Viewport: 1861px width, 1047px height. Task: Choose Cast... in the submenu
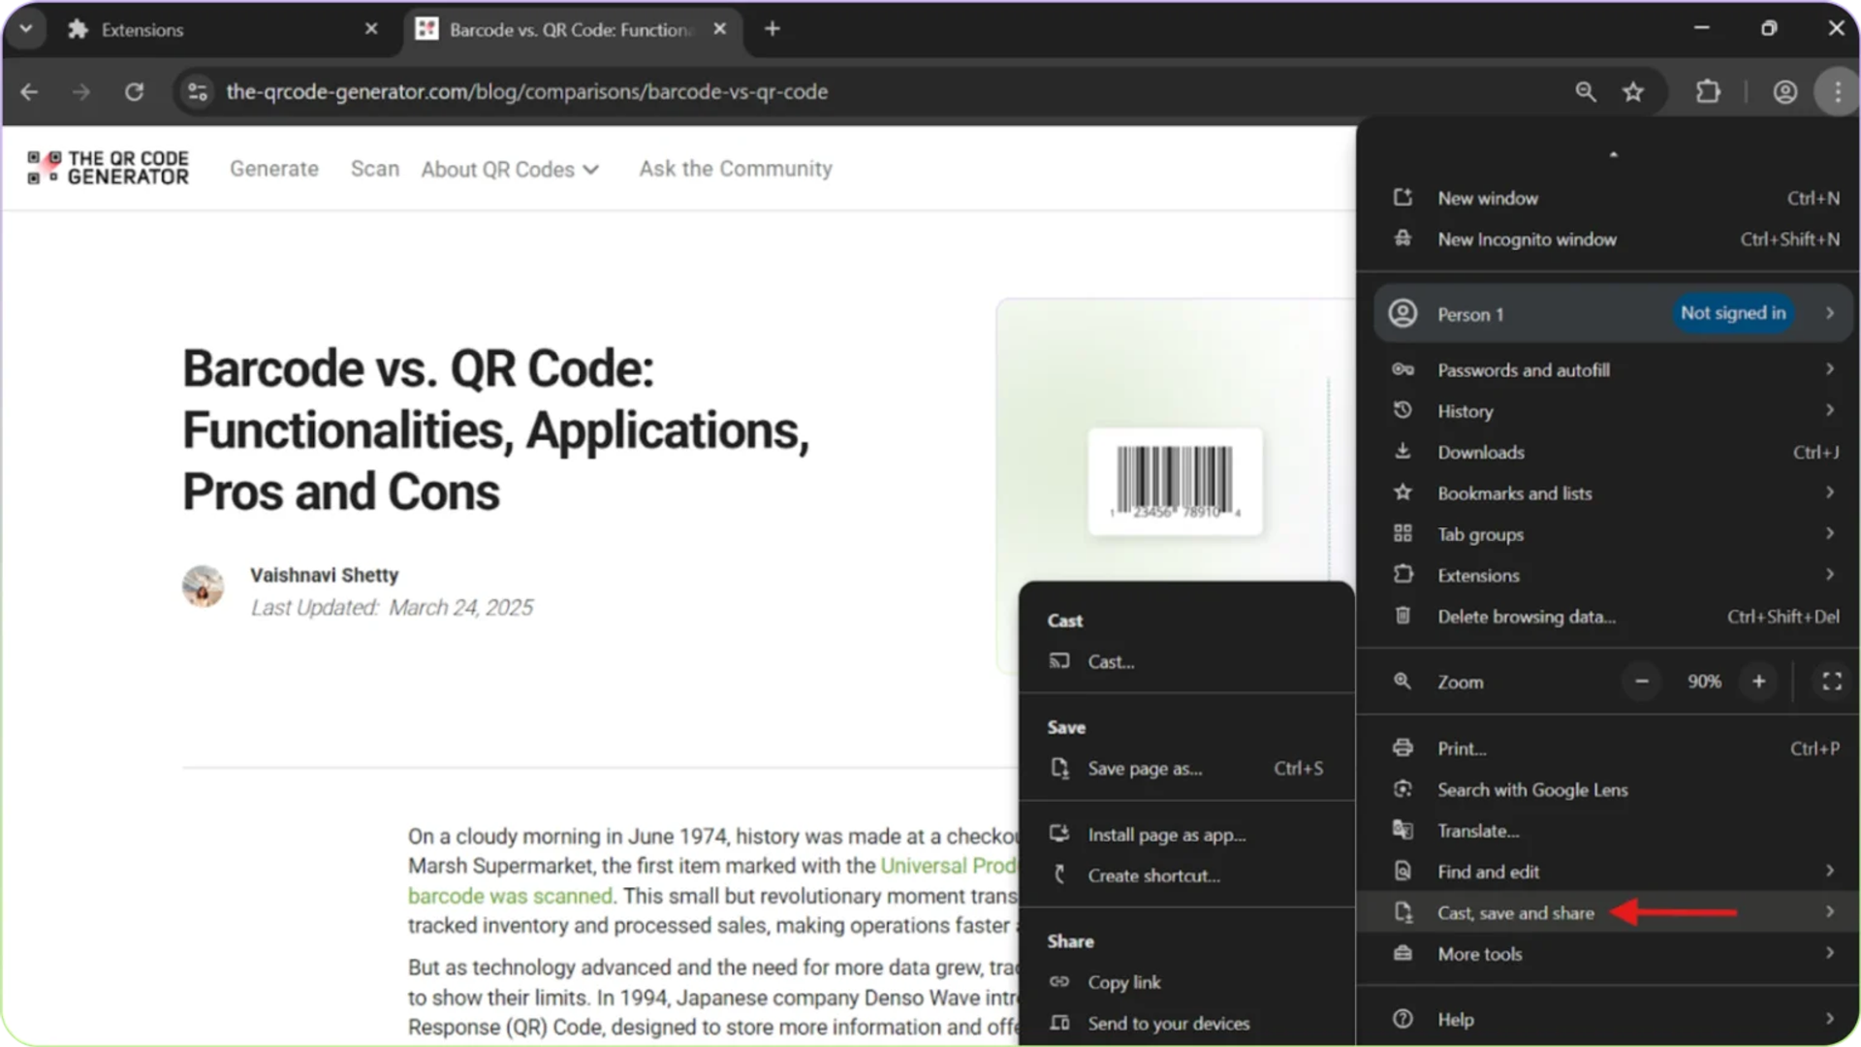[x=1186, y=662]
